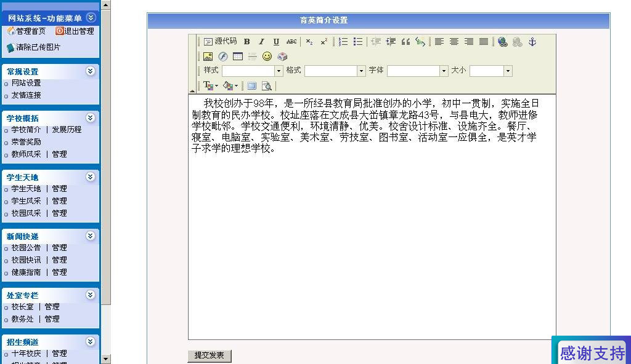Image resolution: width=631 pixels, height=364 pixels.
Task: Open 十年校庆 link
Action: click(x=26, y=354)
